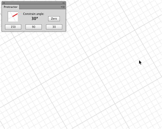Screen dimensions: 162x129
Task: Set constrain angle to 150
Action: [x=13, y=27]
